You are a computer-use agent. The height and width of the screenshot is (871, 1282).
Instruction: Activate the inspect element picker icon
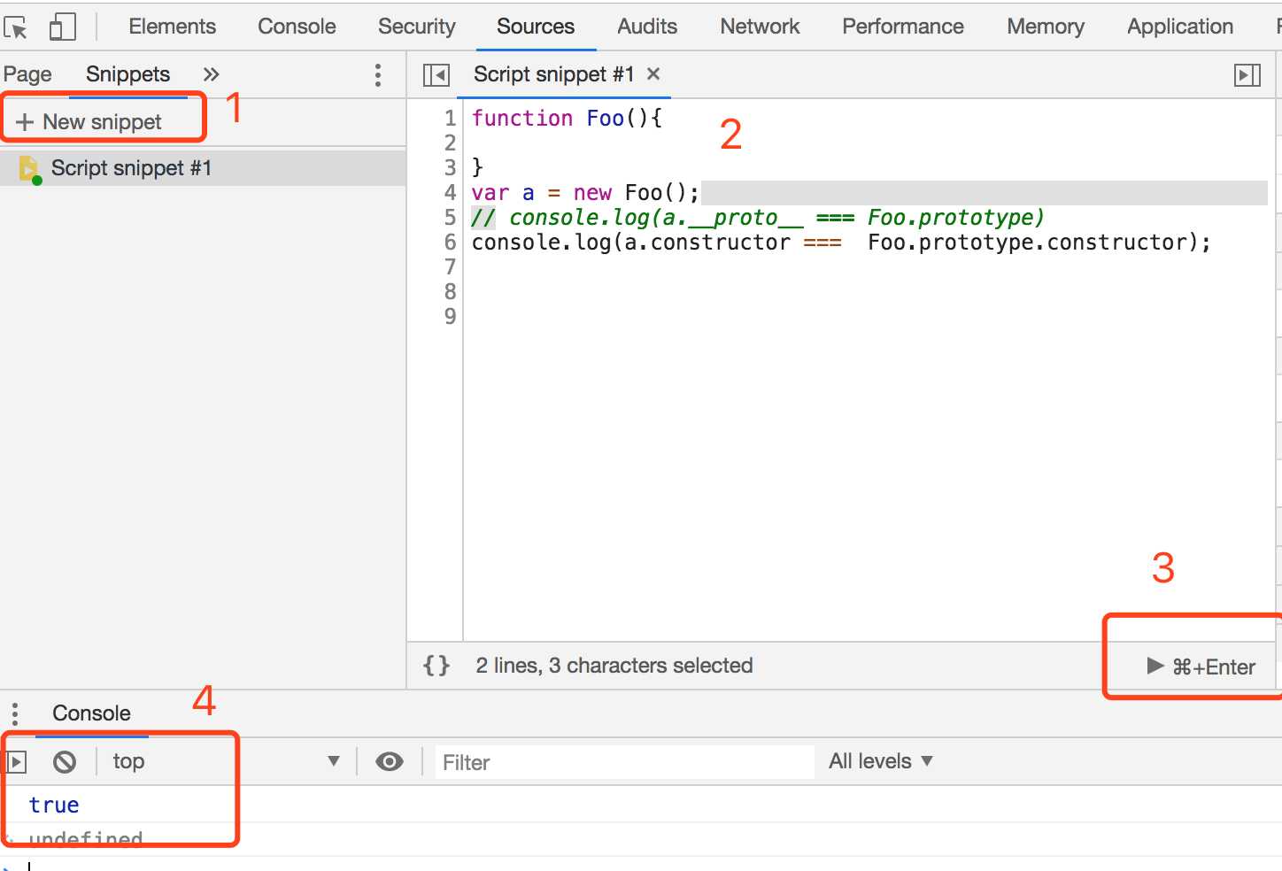(x=16, y=27)
